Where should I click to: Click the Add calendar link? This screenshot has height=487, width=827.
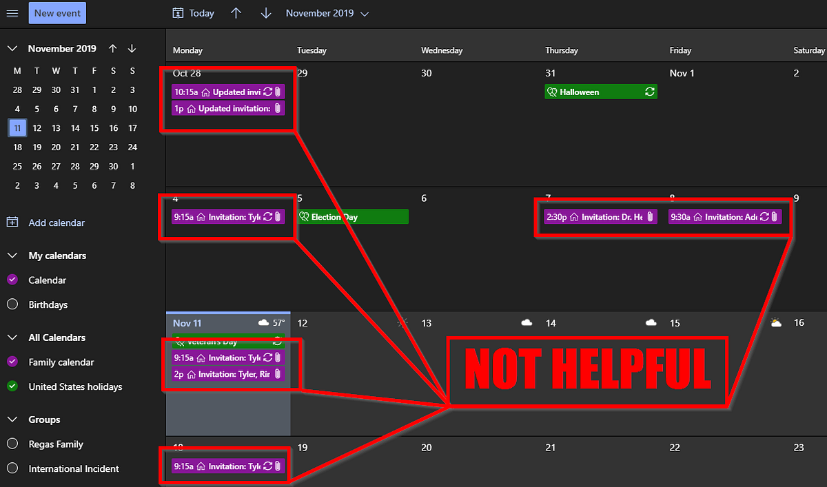coord(57,222)
